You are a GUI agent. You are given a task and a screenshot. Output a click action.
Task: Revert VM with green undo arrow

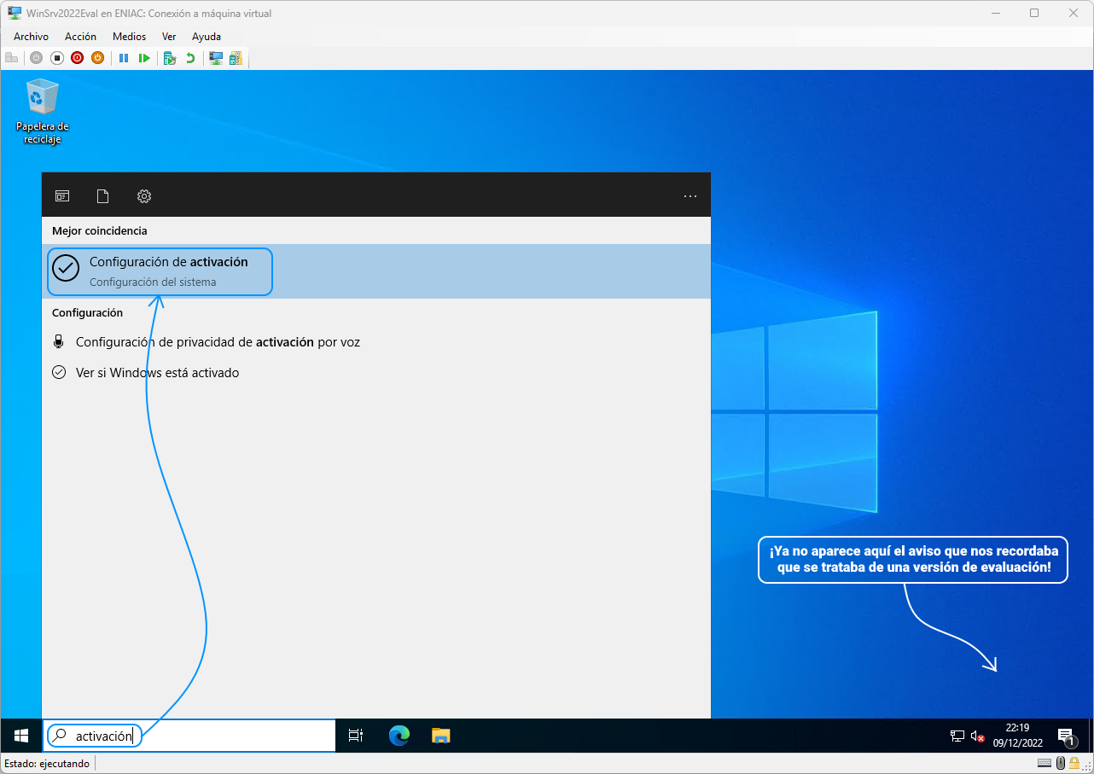coord(190,58)
